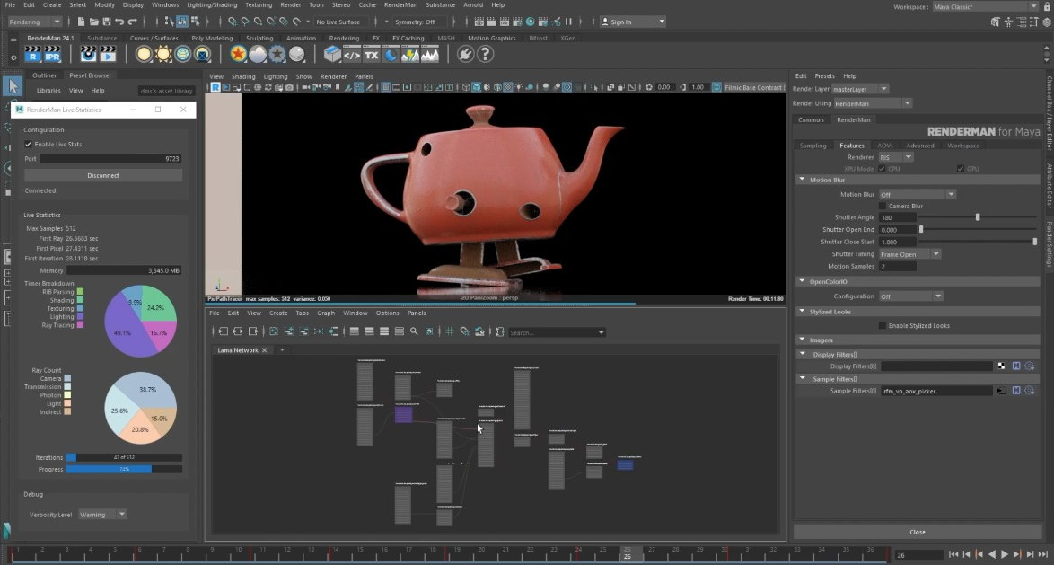Start RenderMan render with R shelf icon

33,54
